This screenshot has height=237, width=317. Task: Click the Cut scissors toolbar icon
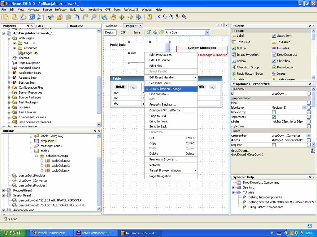tap(51, 17)
